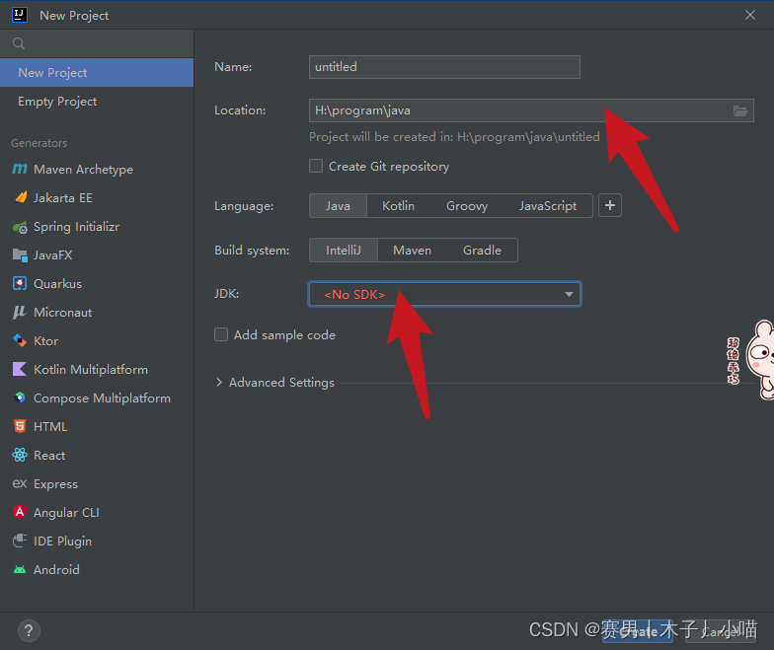Open help with the question mark button
This screenshot has height=650, width=774.
pos(29,631)
